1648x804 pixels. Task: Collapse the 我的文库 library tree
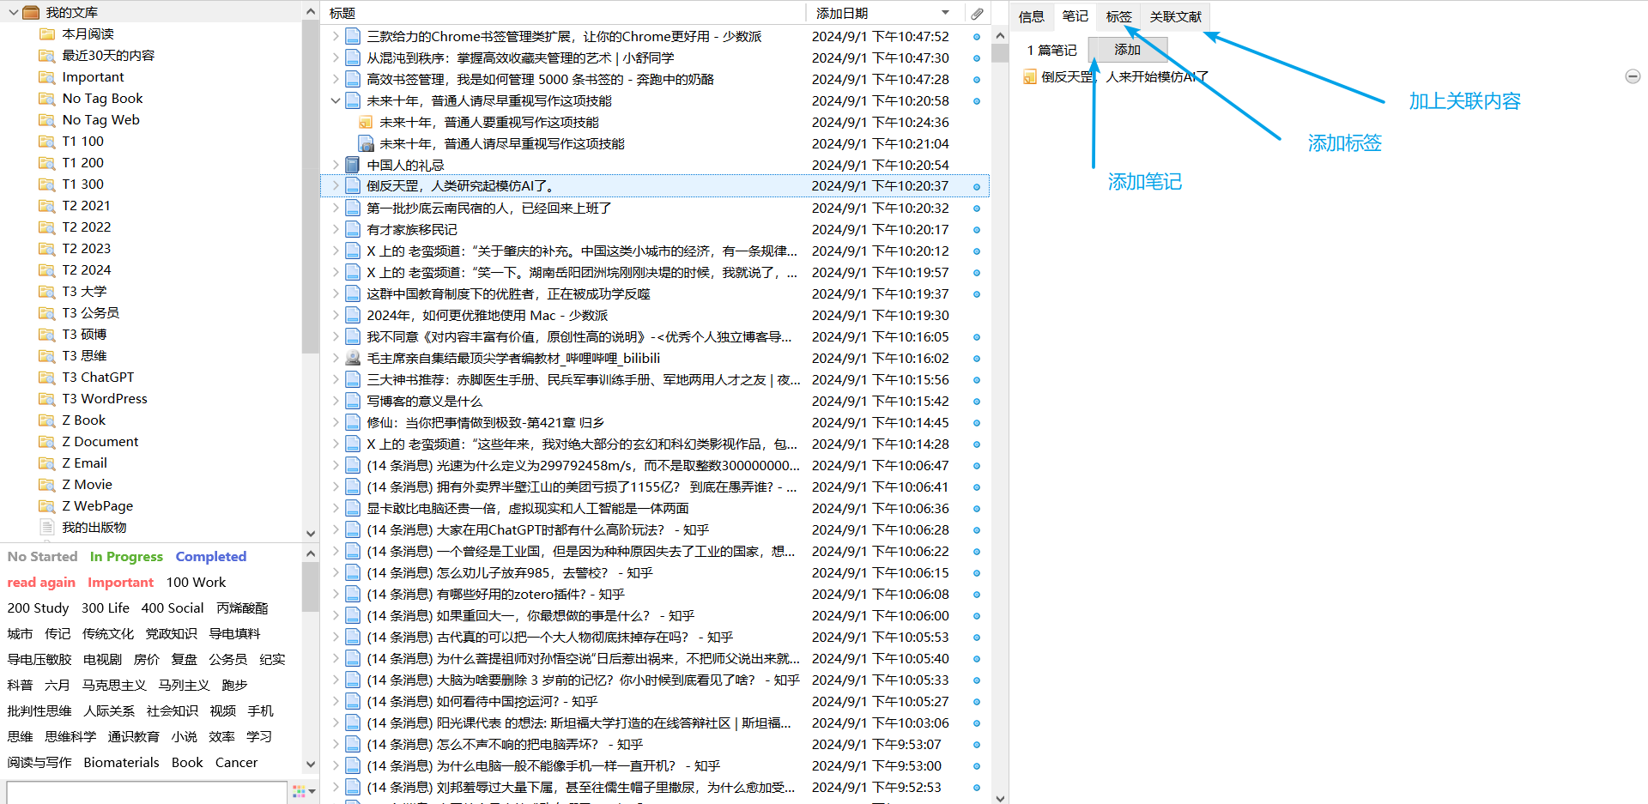click(x=12, y=12)
